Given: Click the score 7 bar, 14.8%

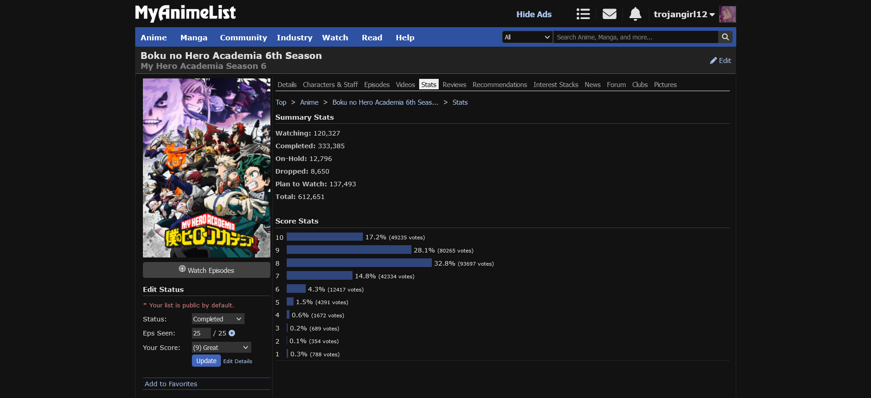Looking at the screenshot, I should pos(319,276).
